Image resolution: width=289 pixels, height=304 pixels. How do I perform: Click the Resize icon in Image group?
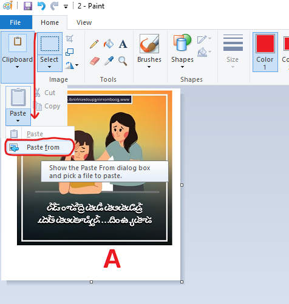pyautogui.click(x=69, y=52)
